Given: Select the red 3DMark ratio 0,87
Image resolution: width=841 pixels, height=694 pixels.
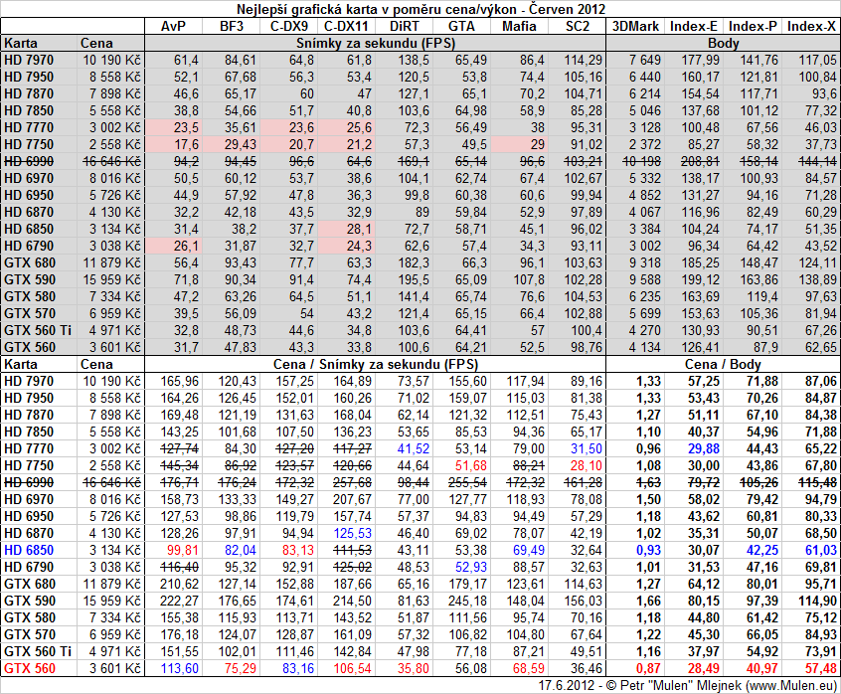Looking at the screenshot, I should pyautogui.click(x=648, y=669).
